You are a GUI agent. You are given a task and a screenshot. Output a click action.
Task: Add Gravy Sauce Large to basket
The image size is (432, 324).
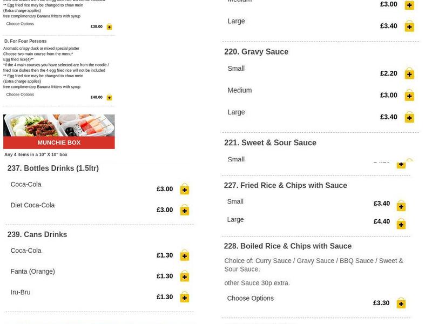pyautogui.click(x=409, y=117)
